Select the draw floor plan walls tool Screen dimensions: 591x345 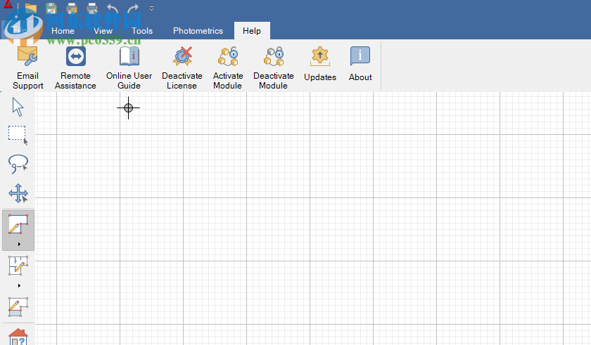coord(18,266)
